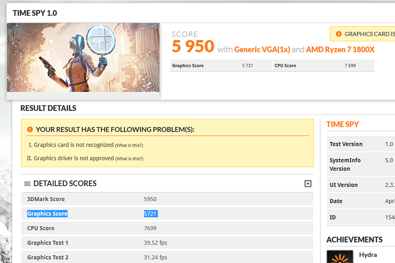Click the problems warning exclamation icon
395x263 pixels.
30,129
